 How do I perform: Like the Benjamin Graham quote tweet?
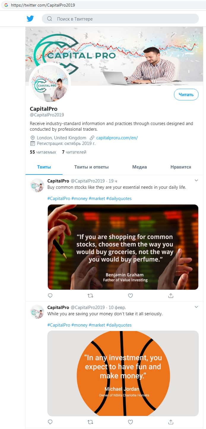130,296
